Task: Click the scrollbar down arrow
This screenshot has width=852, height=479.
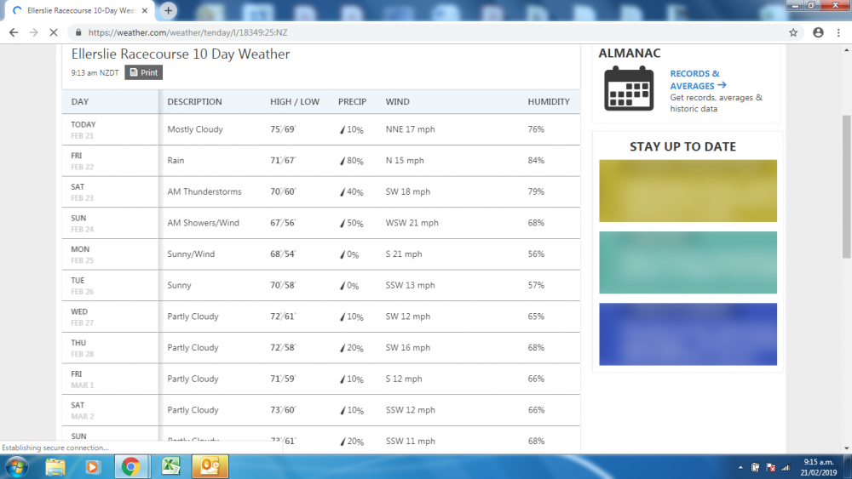Action: pos(847,448)
